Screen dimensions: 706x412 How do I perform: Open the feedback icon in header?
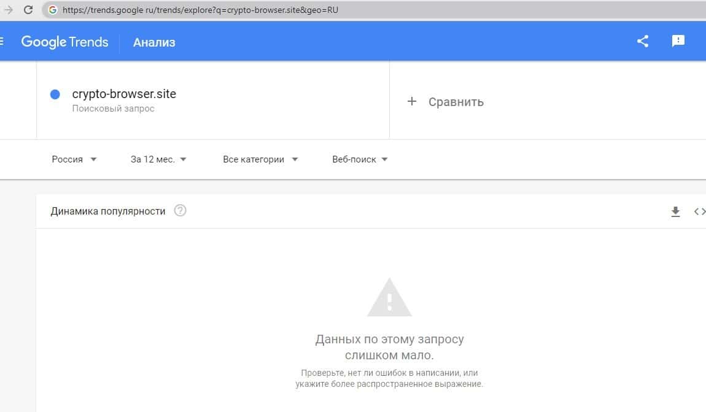click(678, 42)
